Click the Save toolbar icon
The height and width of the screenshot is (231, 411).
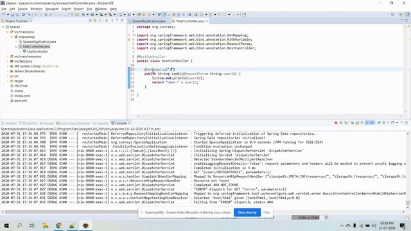(x=12, y=15)
